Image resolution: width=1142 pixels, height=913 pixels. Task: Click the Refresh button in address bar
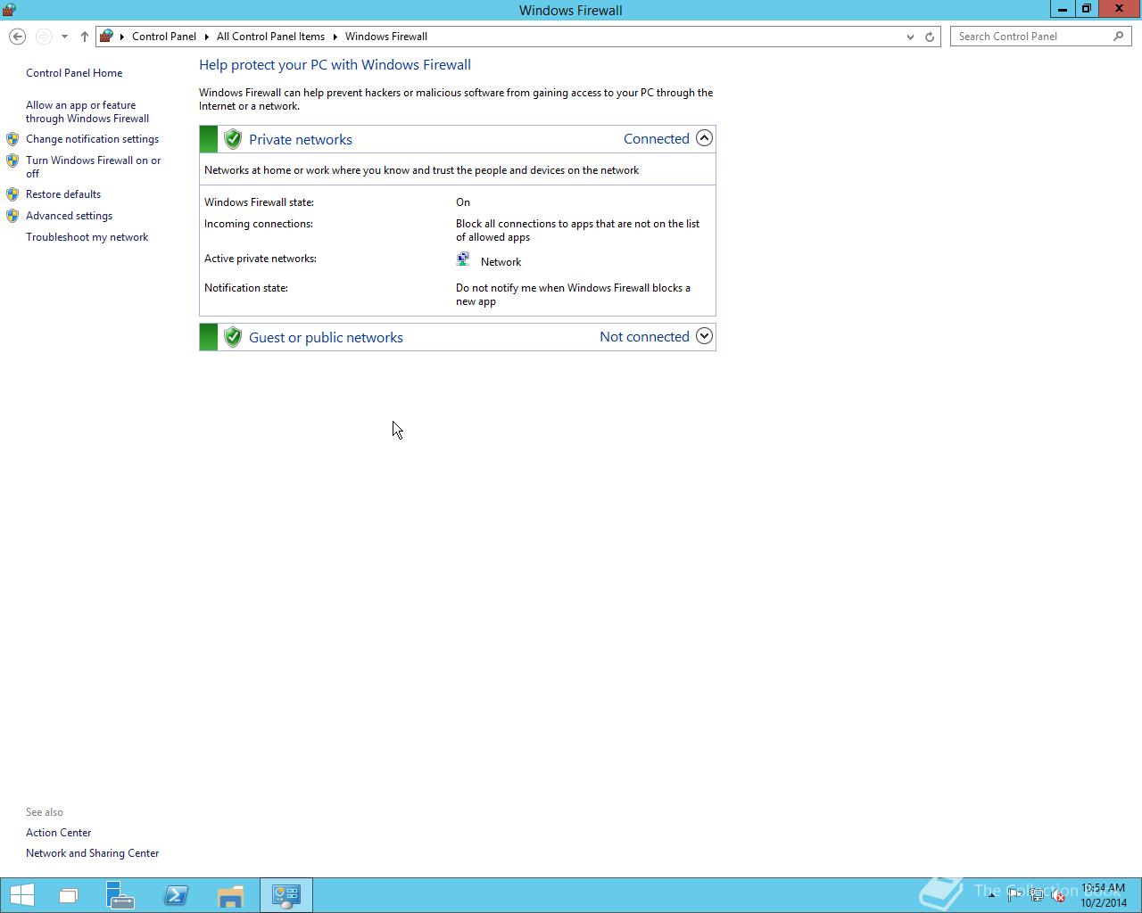(x=930, y=37)
